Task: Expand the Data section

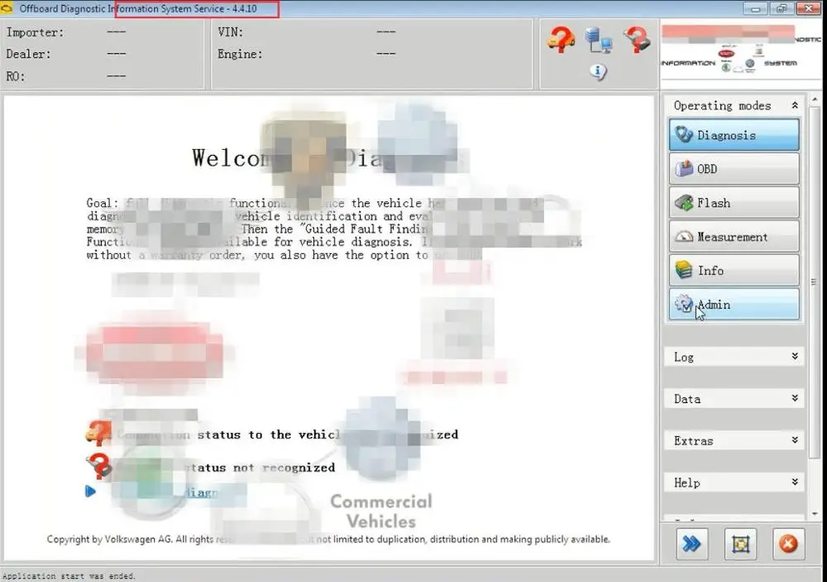Action: (x=794, y=398)
